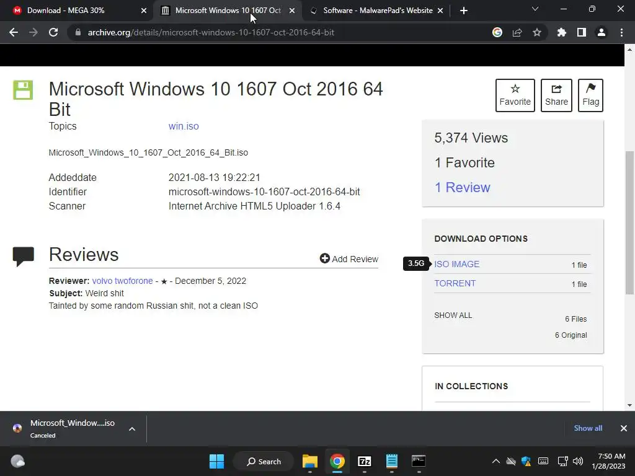
Task: View site info via the padlock icon
Action: click(x=78, y=32)
